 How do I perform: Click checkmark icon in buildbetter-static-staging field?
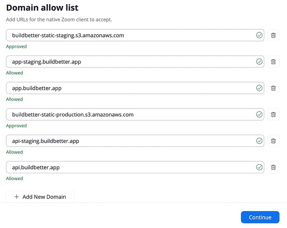pyautogui.click(x=259, y=35)
